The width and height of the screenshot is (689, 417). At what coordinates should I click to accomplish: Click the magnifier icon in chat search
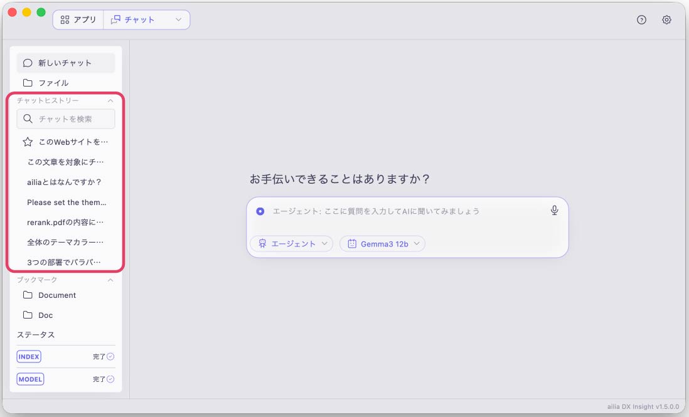click(28, 119)
